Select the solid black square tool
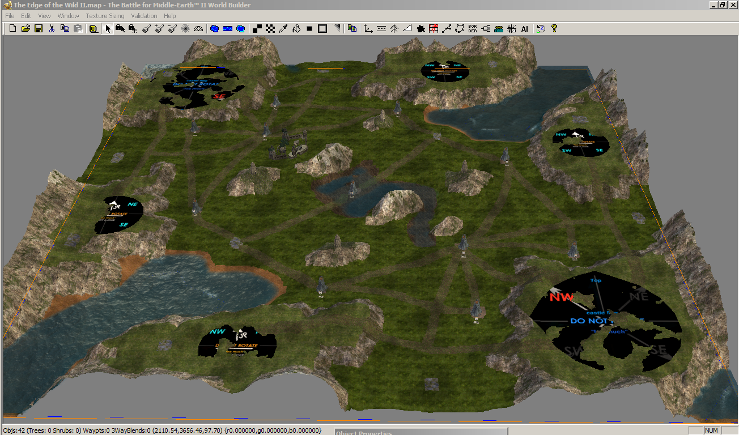739x435 pixels. (x=309, y=28)
